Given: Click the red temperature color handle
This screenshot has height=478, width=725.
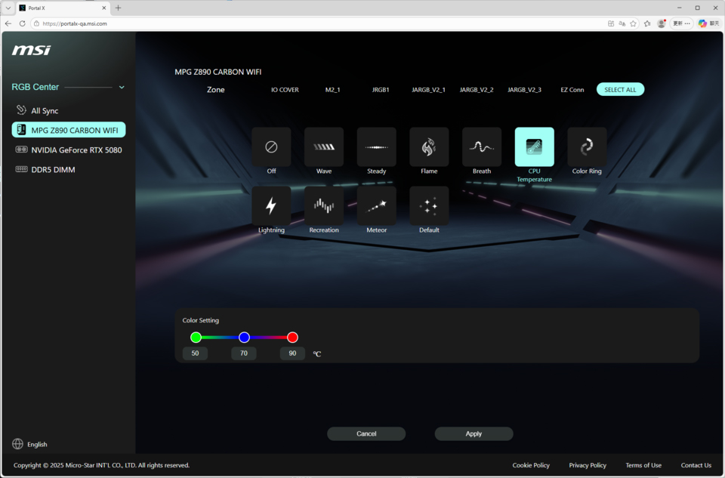Looking at the screenshot, I should tap(292, 338).
